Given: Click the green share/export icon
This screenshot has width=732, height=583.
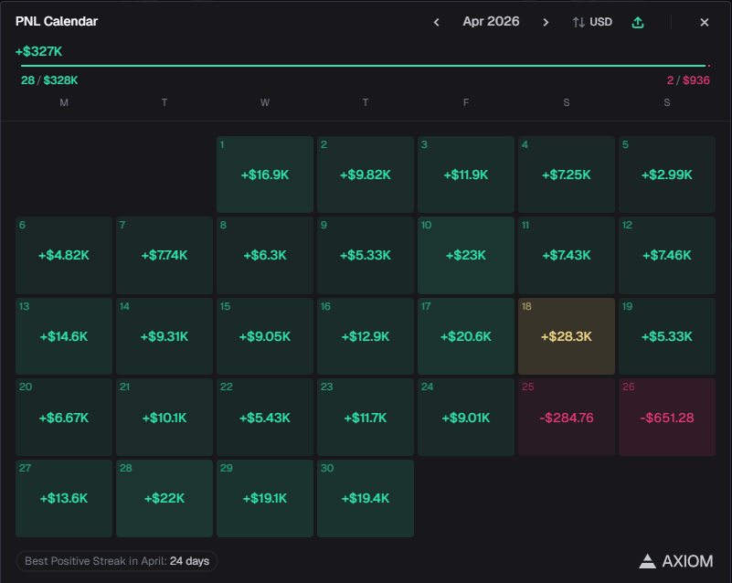Looking at the screenshot, I should click(638, 22).
